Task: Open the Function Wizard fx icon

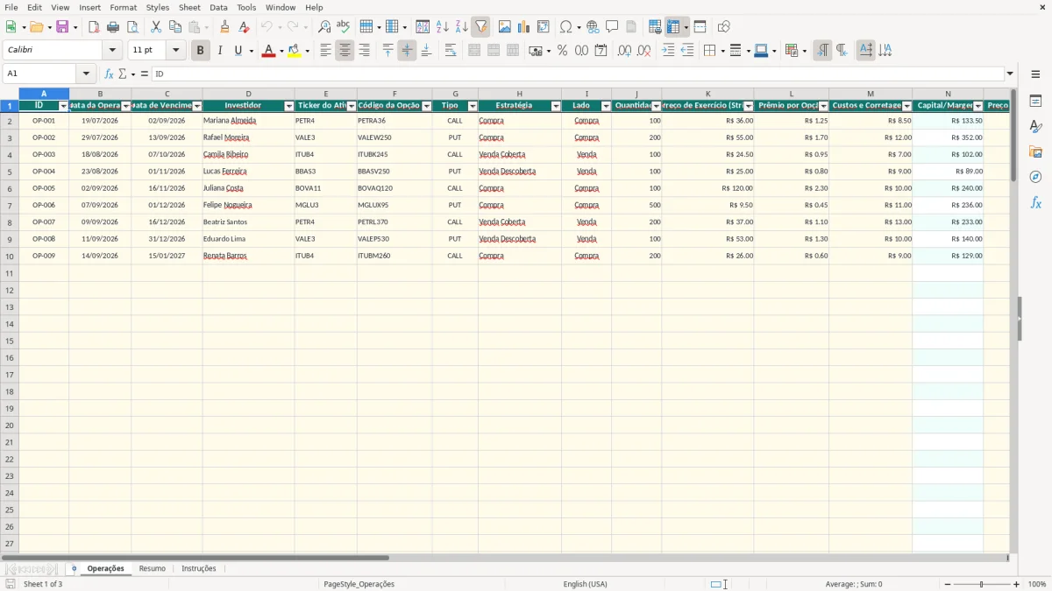Action: coord(110,74)
